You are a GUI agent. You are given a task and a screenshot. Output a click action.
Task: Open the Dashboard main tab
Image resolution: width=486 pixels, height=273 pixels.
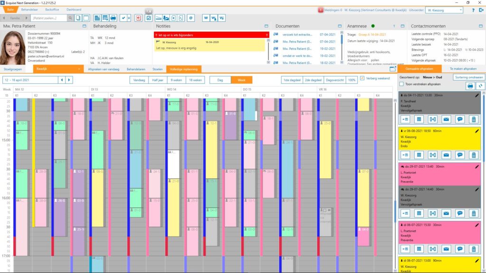(x=74, y=9)
